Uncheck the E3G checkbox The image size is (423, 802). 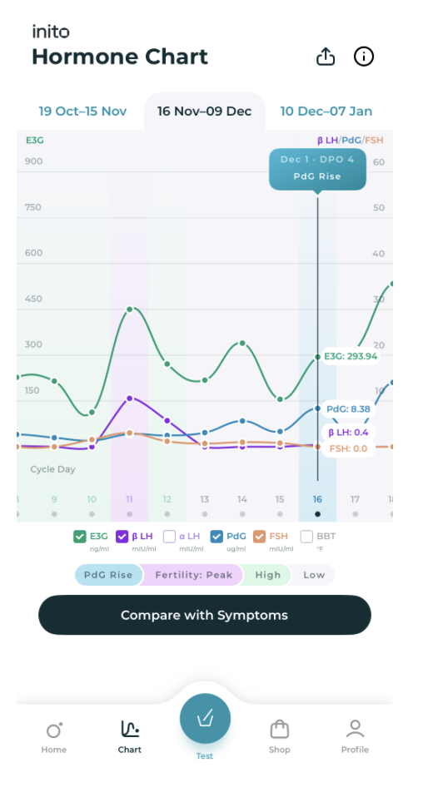(x=79, y=537)
